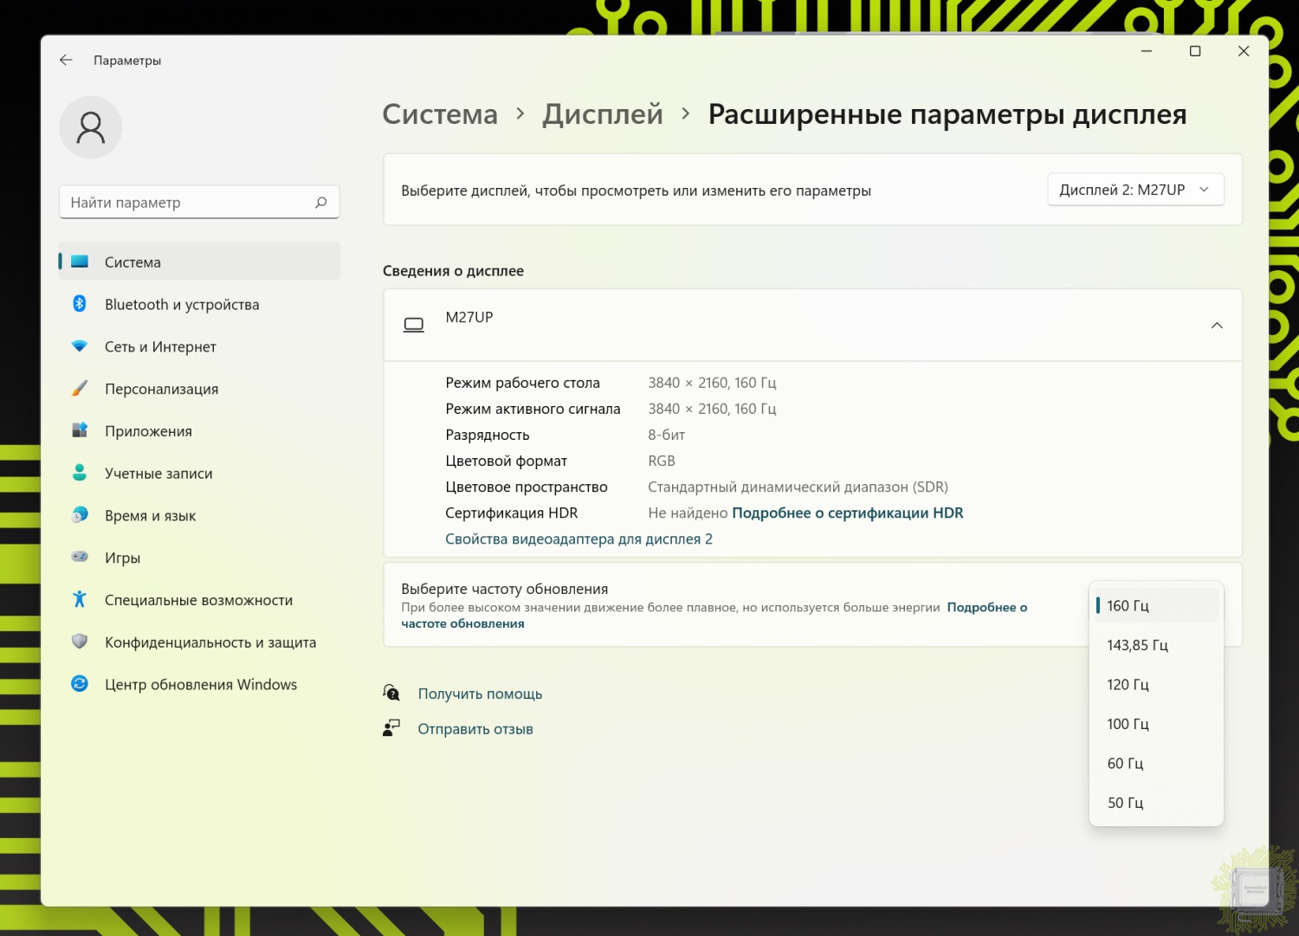Open the display selector Дисплей 2: M27UP

pyautogui.click(x=1134, y=190)
